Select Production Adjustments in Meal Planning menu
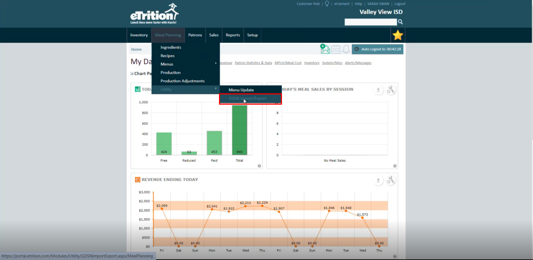Screen dimensions: 533x260 [x=182, y=81]
